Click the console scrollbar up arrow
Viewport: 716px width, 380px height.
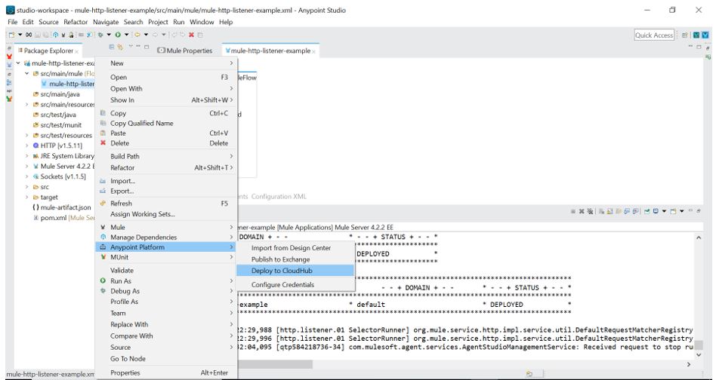coord(698,237)
